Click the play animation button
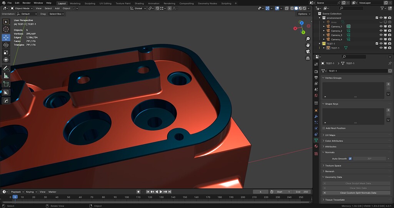 point(161,192)
